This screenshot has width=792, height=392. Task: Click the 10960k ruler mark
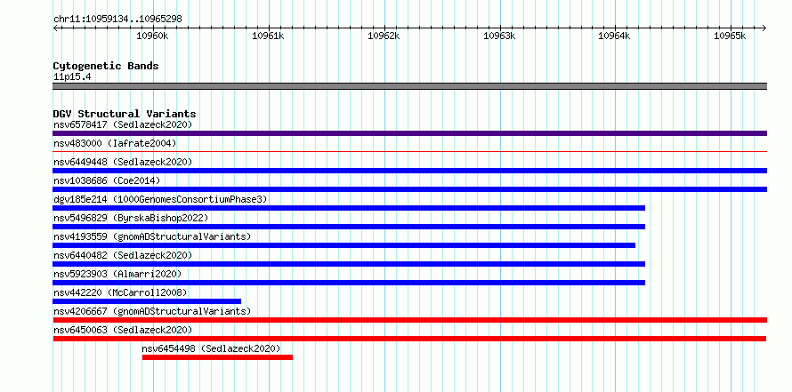coord(152,36)
